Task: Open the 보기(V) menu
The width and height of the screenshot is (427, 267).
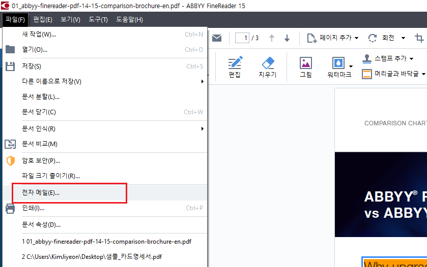Action: pos(70,20)
